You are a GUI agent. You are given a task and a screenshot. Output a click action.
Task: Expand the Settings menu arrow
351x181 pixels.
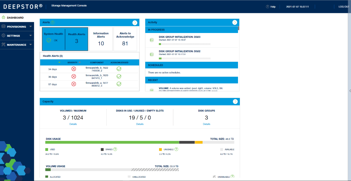pos(30,36)
